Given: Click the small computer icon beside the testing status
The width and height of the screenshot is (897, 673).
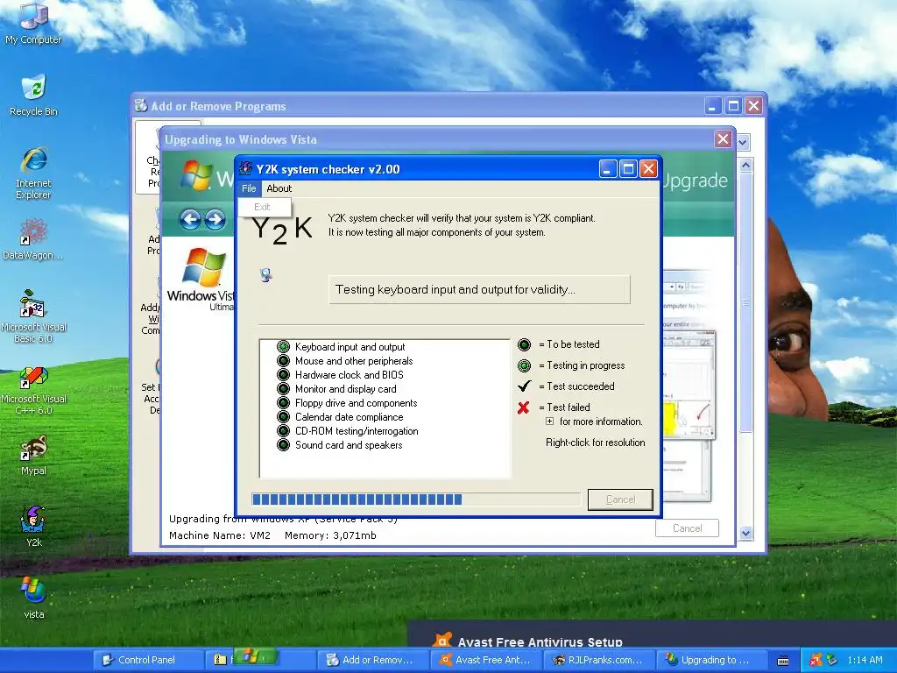Looking at the screenshot, I should [266, 275].
